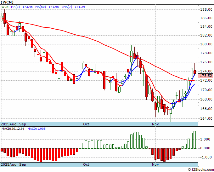This screenshot has width=214, height=172.
Task: Click the current price tag 173.52
Action: (x=206, y=76)
